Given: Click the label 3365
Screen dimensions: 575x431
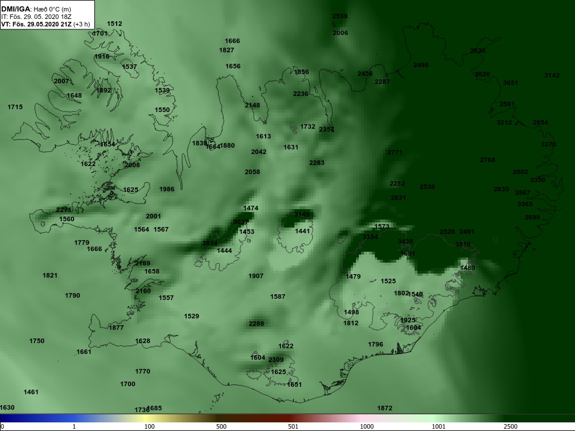Looking at the screenshot, I should tap(525, 204).
